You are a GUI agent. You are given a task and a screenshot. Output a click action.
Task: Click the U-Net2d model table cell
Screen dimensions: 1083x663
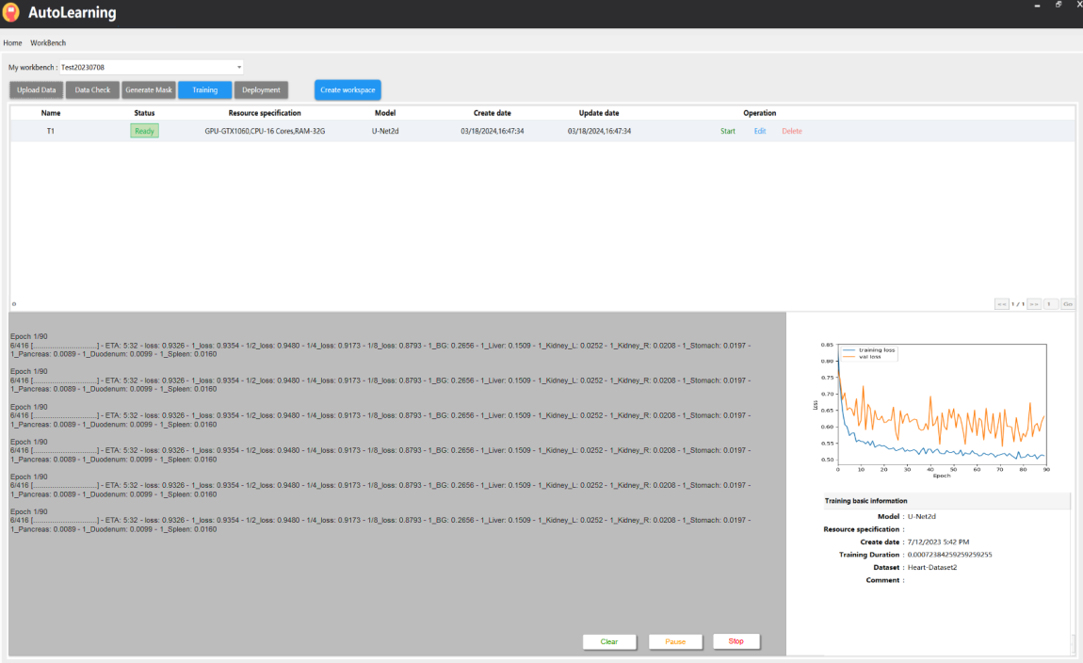coord(385,131)
